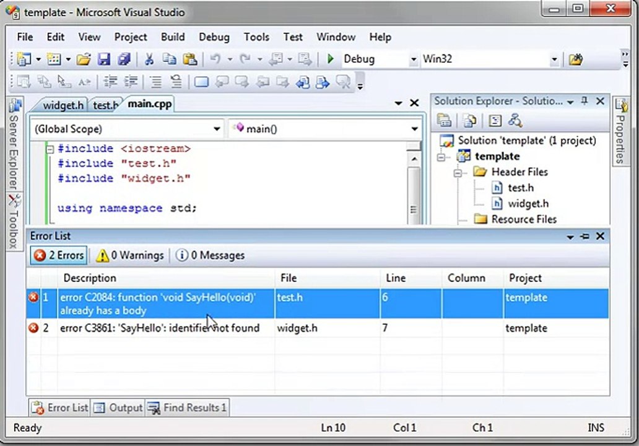
Task: Click the Copy icon in the toolbar
Action: [169, 59]
